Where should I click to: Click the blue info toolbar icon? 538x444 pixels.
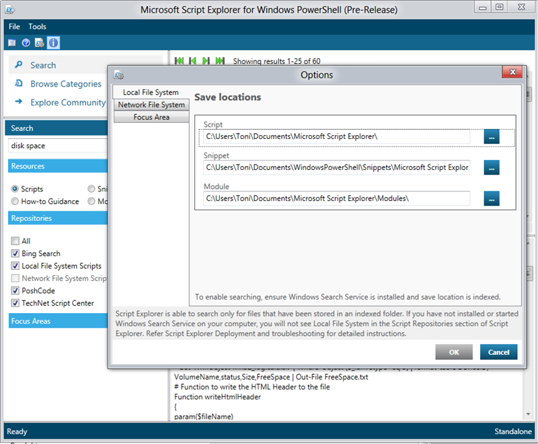point(53,43)
